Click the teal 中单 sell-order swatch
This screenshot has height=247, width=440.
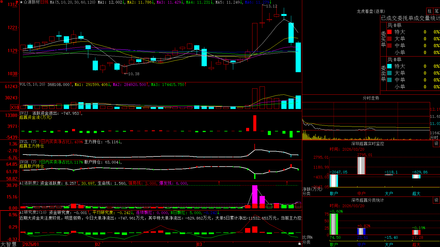click(x=389, y=80)
